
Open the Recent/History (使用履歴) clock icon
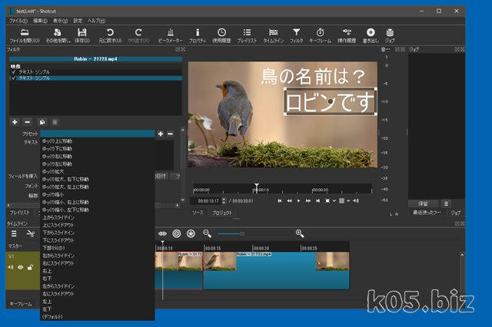coord(221,35)
